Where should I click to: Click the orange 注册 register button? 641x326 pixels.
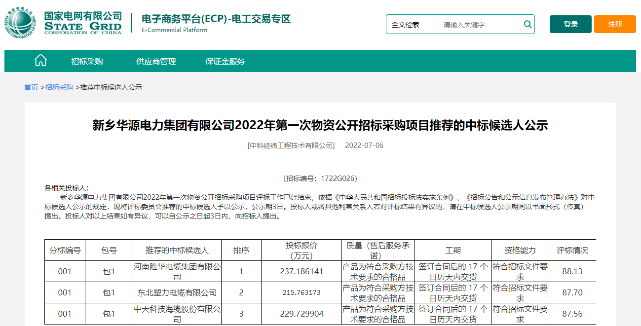614,23
